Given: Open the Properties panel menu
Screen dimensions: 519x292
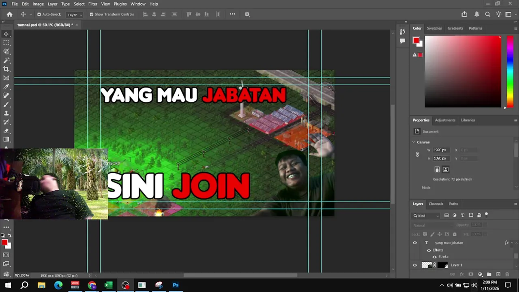Looking at the screenshot, I should (x=515, y=120).
